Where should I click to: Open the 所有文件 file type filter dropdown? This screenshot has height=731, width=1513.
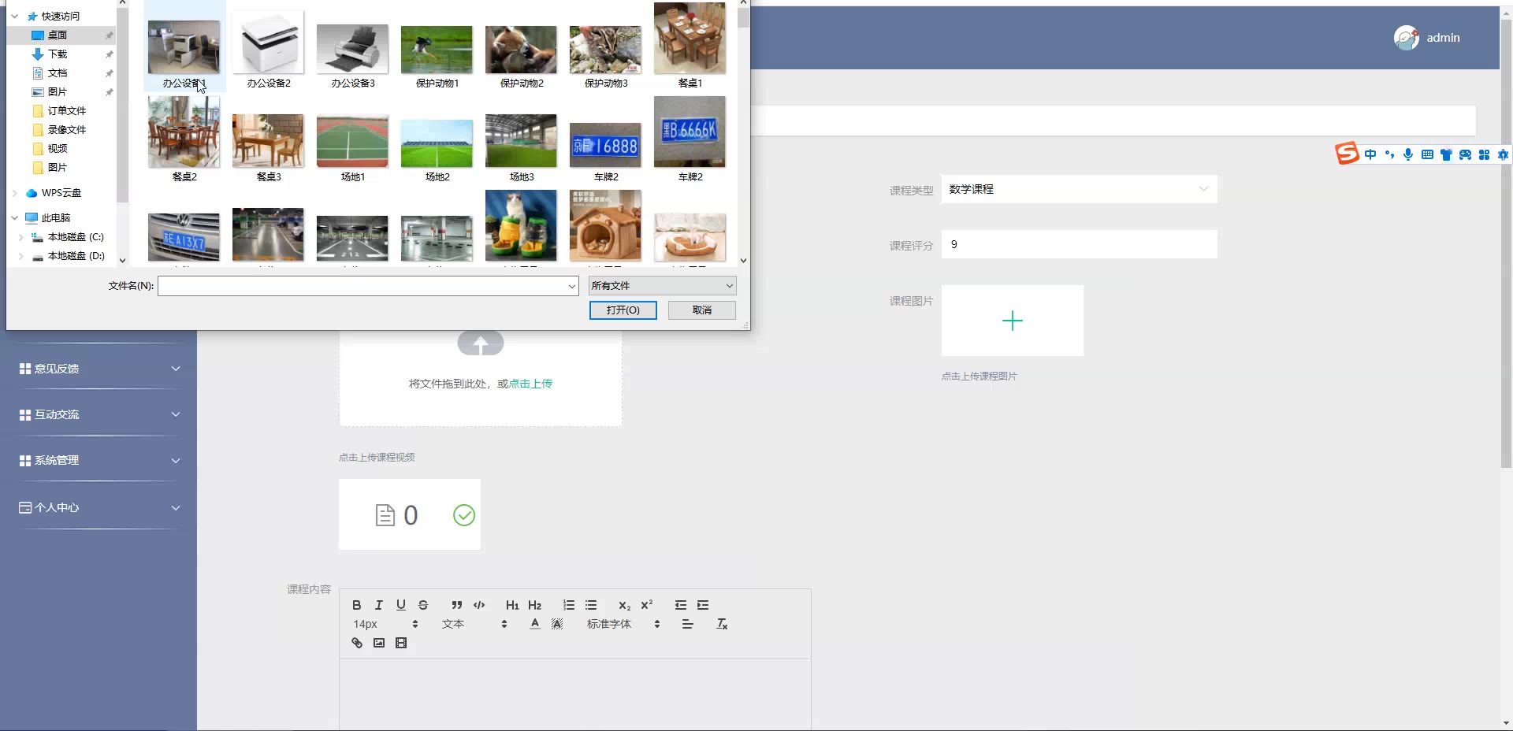pos(662,285)
